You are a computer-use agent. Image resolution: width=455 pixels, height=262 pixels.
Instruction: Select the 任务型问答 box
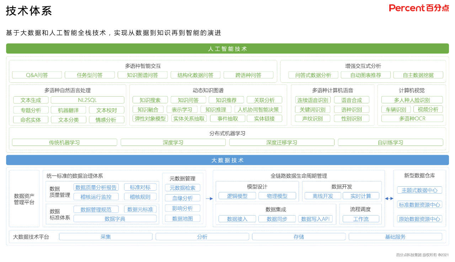click(x=90, y=75)
